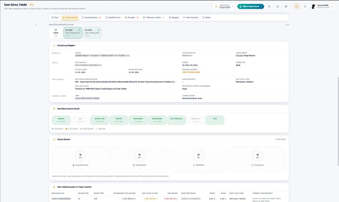Go to the Karşıtlar tab
This screenshot has width=339, height=202.
[x=132, y=17]
